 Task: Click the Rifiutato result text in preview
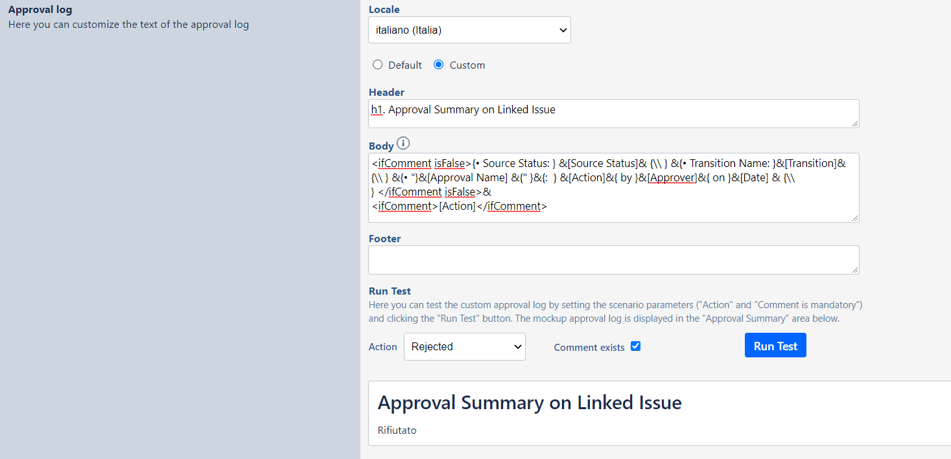pyautogui.click(x=397, y=430)
